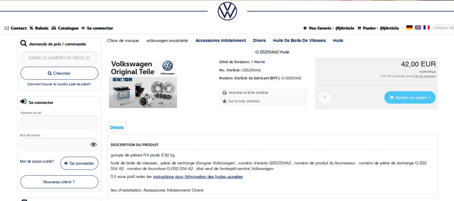The height and width of the screenshot is (201, 454).
Task: Open used oil disposal instructions link
Action: [198, 177]
